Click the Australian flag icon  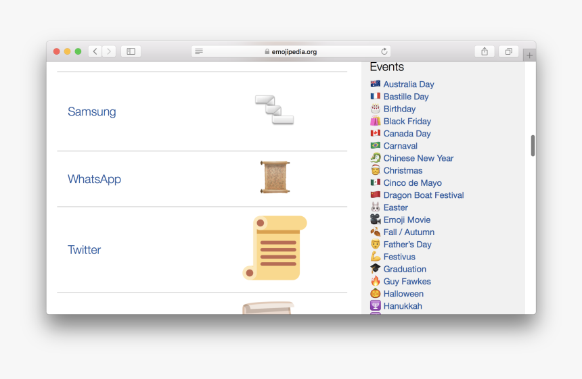click(376, 84)
